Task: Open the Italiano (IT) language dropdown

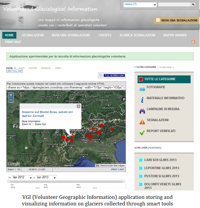Action: click(x=140, y=5)
